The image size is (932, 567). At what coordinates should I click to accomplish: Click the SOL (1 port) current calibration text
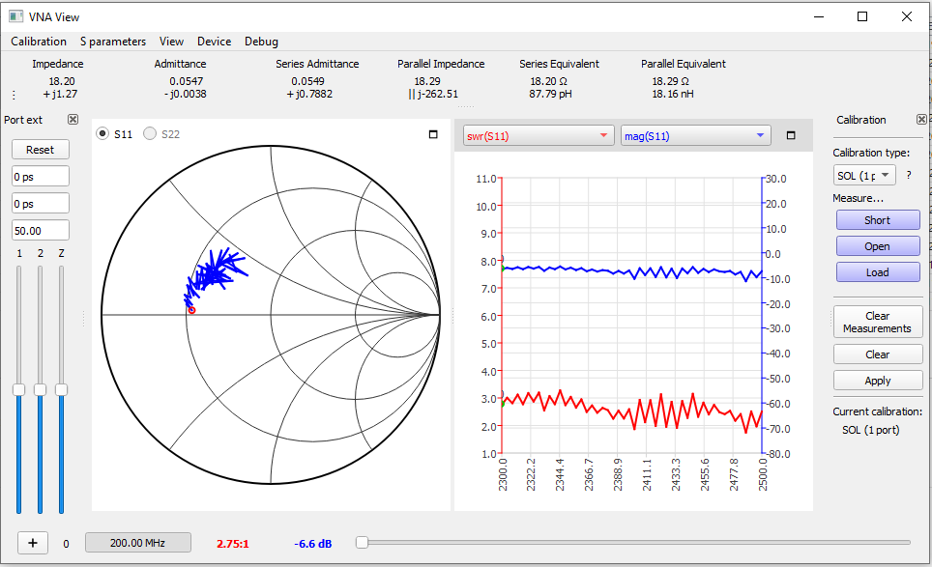pyautogui.click(x=871, y=430)
